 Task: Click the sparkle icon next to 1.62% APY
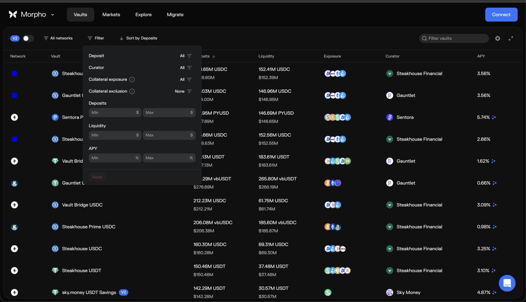[494, 161]
